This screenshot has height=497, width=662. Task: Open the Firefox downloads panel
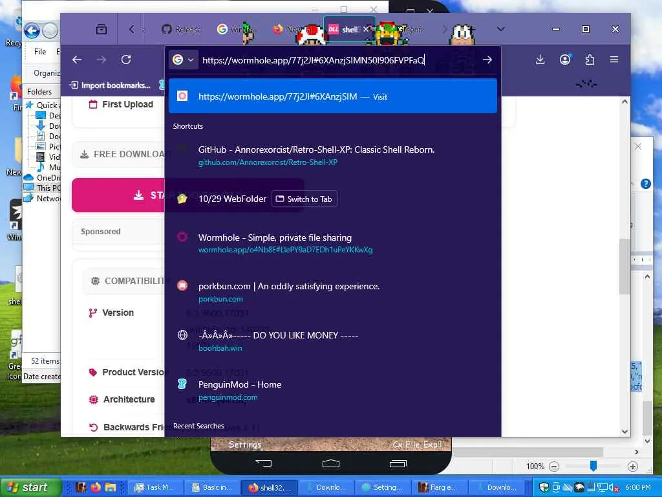[540, 60]
